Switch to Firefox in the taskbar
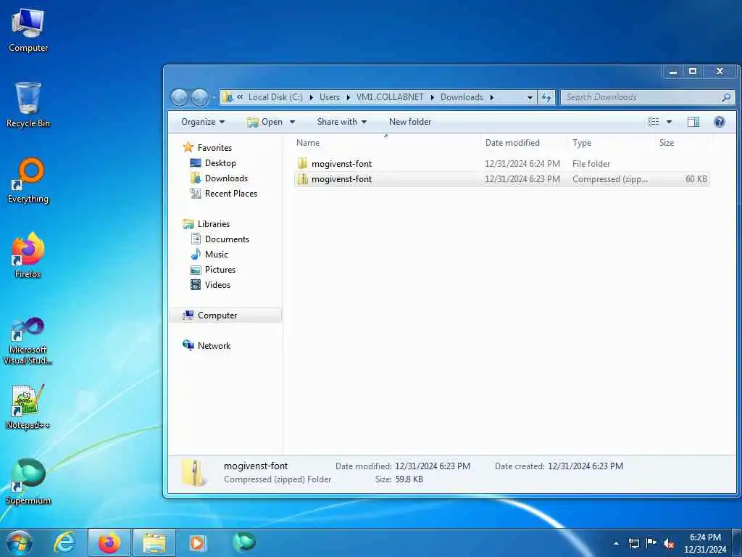 [x=109, y=542]
